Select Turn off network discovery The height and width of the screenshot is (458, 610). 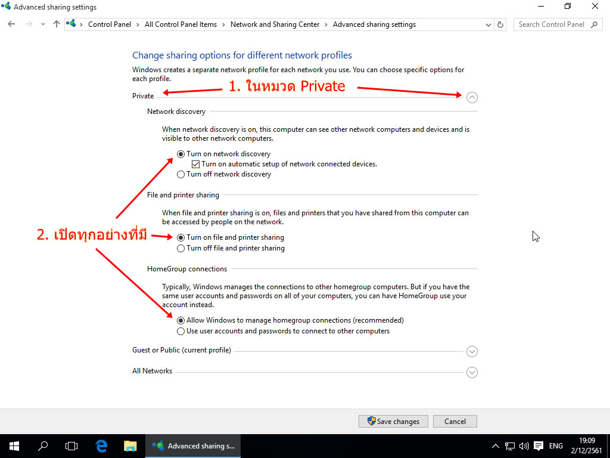181,175
